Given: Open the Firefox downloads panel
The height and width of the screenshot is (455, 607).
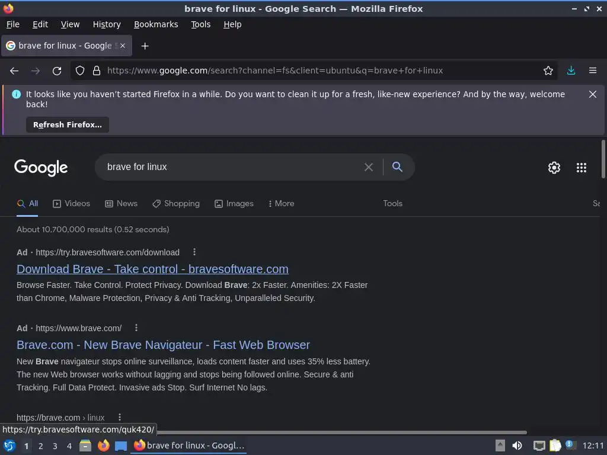Looking at the screenshot, I should (x=571, y=71).
